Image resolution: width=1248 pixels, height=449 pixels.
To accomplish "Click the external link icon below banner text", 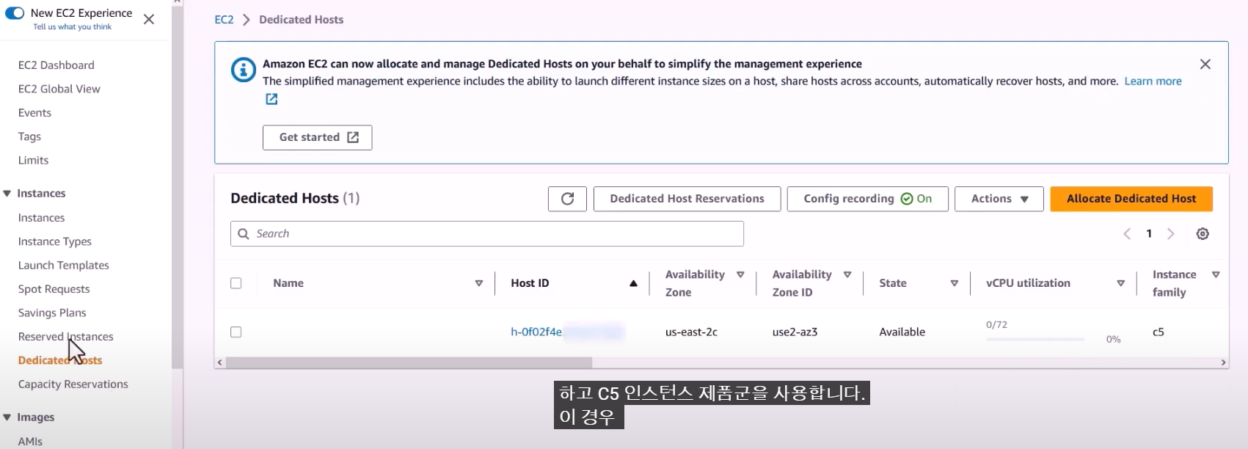I will (x=271, y=99).
